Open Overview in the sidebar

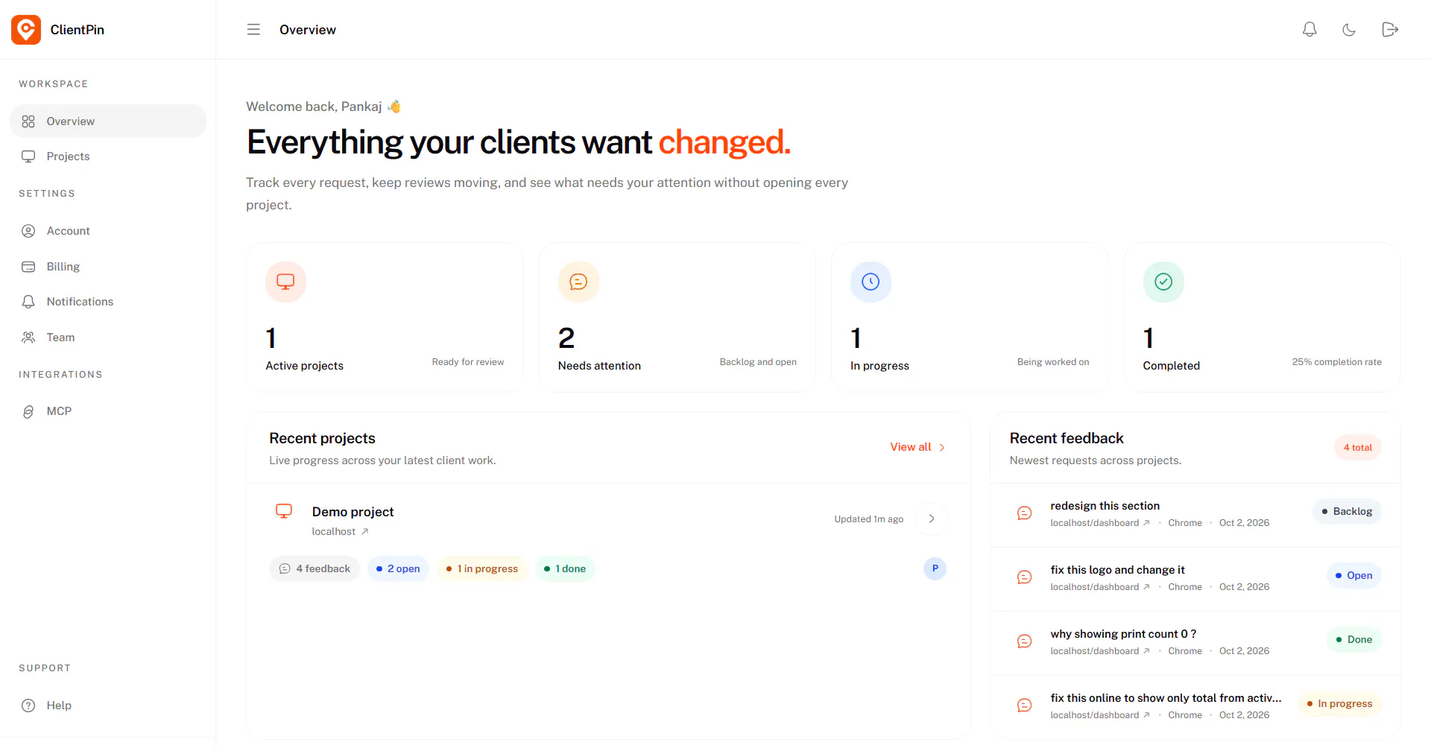point(108,121)
